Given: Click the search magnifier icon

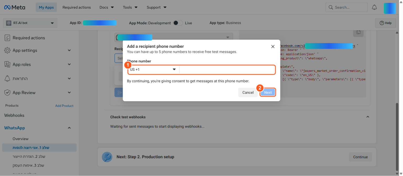Looking at the screenshot, I should click(331, 7).
